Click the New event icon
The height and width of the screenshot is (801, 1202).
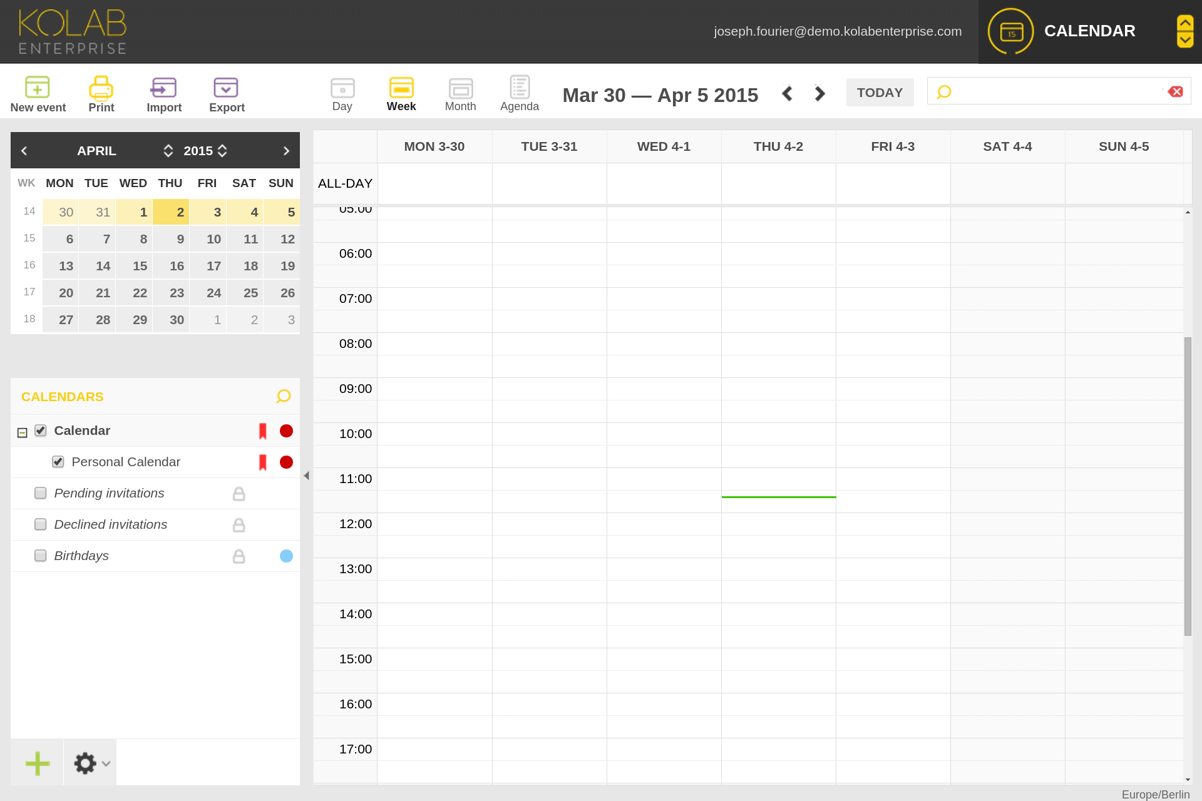(x=38, y=88)
